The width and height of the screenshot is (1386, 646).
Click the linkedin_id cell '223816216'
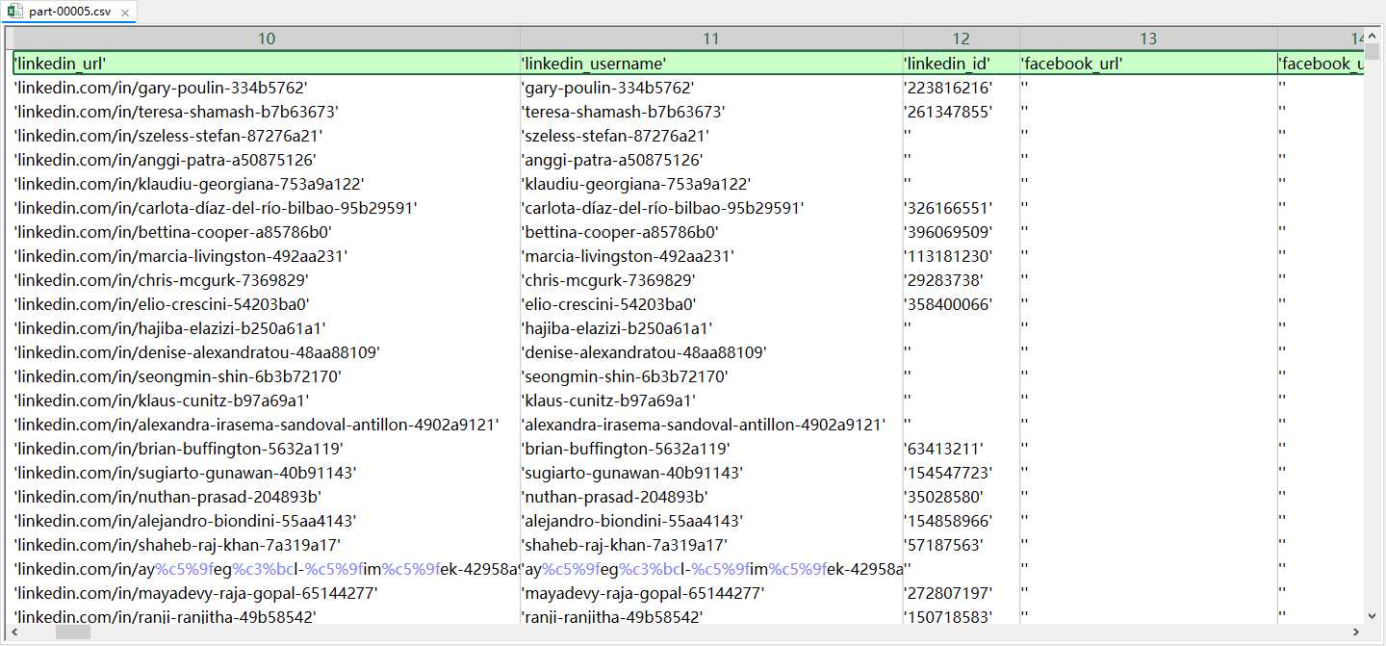(962, 88)
